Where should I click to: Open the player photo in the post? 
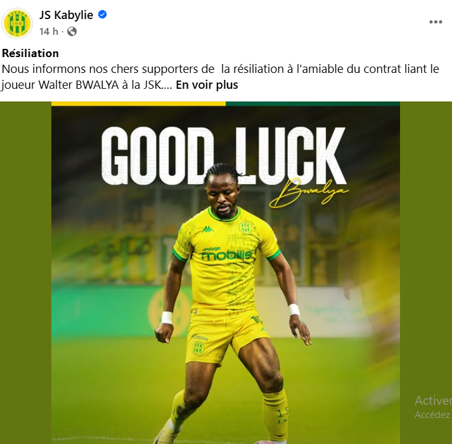point(226,273)
